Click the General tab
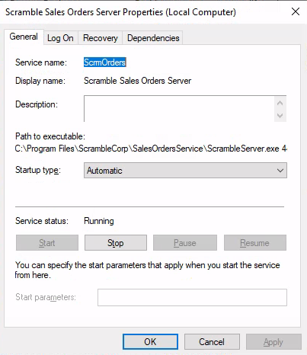307x355 pixels. tap(24, 37)
